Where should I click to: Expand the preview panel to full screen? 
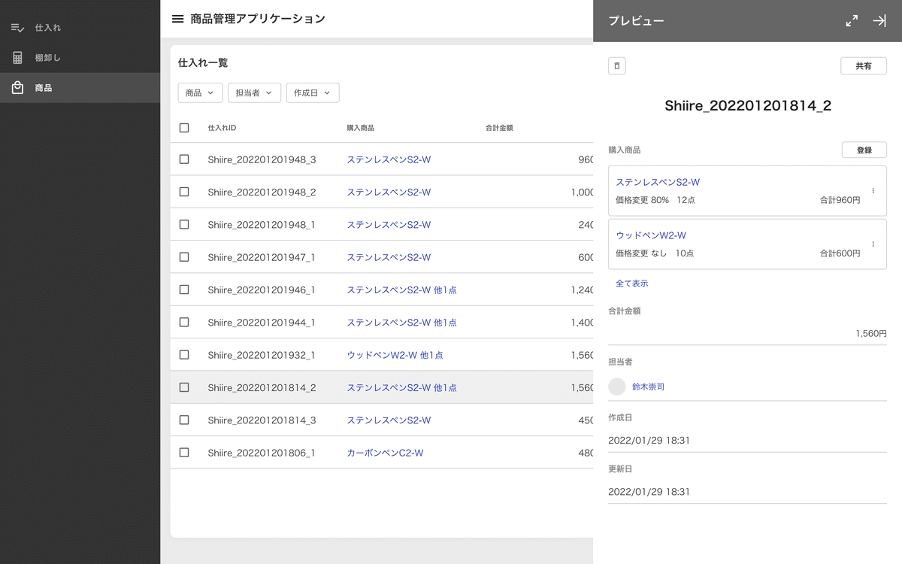pyautogui.click(x=852, y=21)
